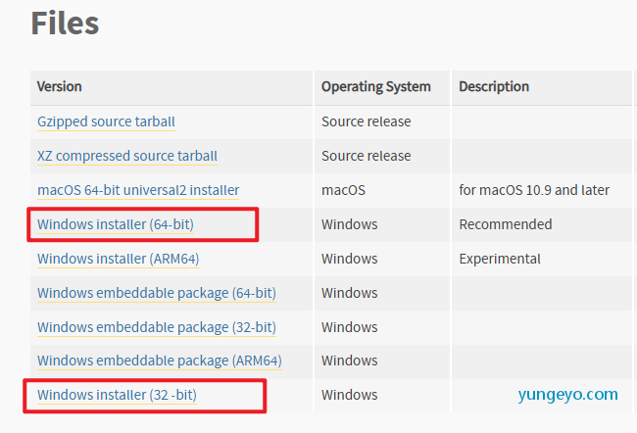Viewport: 637px width, 433px height.
Task: Select the Recommended description cell
Action: (x=506, y=224)
